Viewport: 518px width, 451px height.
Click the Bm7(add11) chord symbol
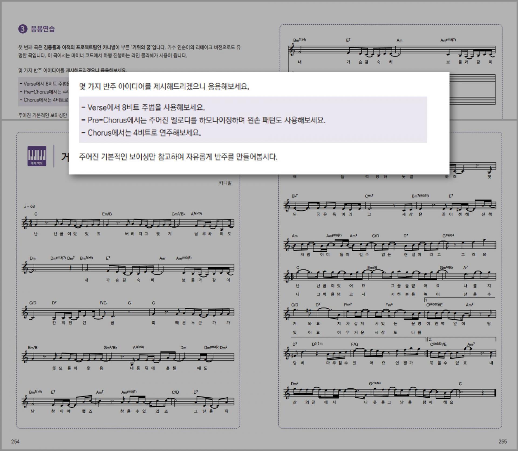click(x=420, y=196)
